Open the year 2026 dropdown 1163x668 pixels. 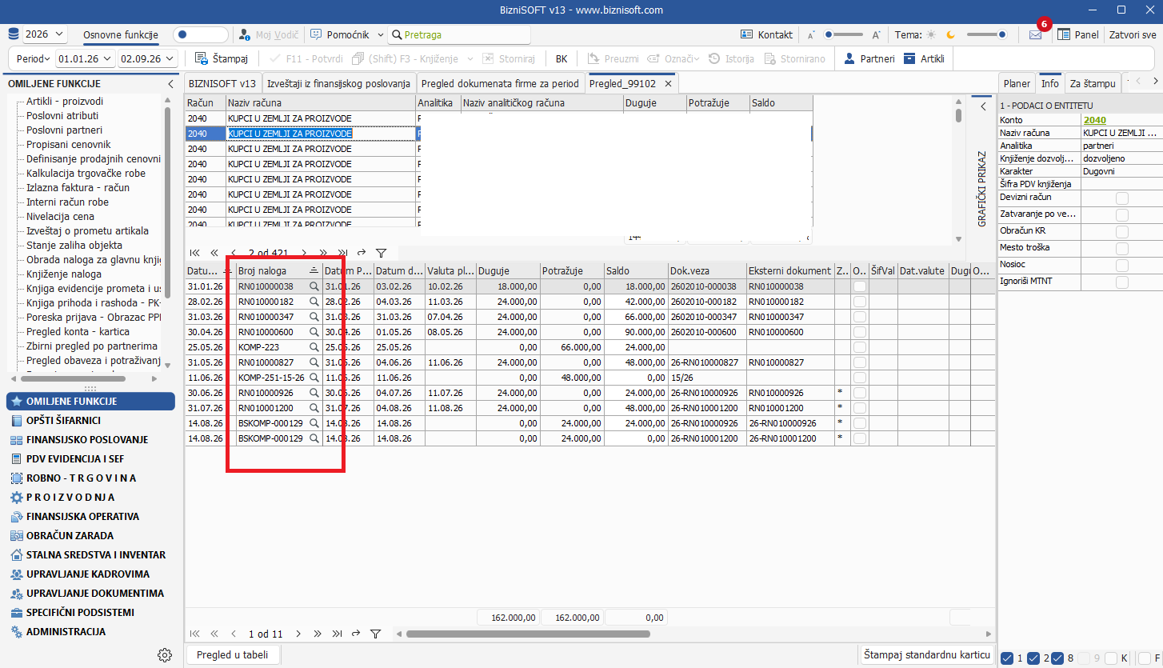click(45, 34)
